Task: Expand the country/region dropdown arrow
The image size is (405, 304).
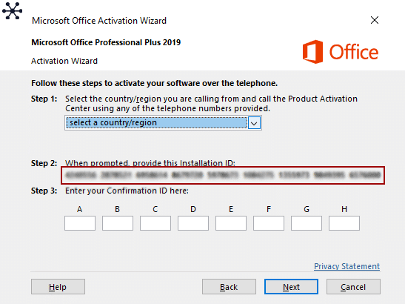Action: [254, 123]
